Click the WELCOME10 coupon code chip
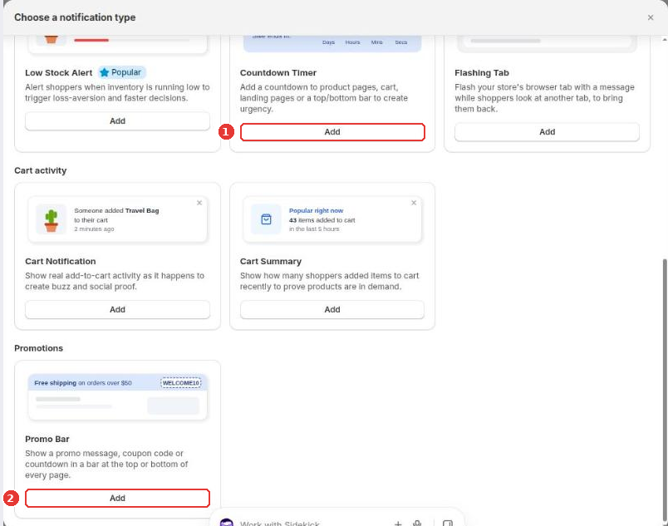The height and width of the screenshot is (526, 668). (181, 383)
